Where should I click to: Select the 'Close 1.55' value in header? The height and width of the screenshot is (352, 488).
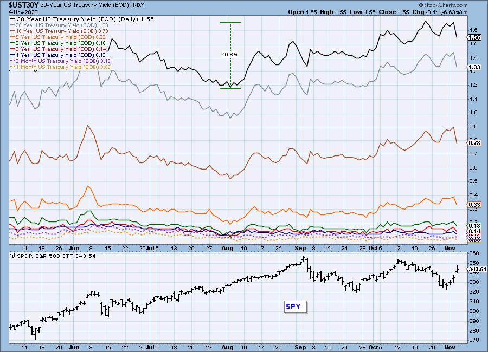(394, 12)
